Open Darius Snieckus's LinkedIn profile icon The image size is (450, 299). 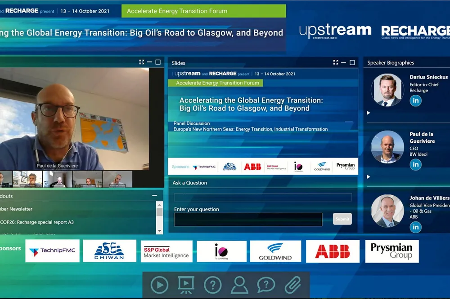coord(415,101)
